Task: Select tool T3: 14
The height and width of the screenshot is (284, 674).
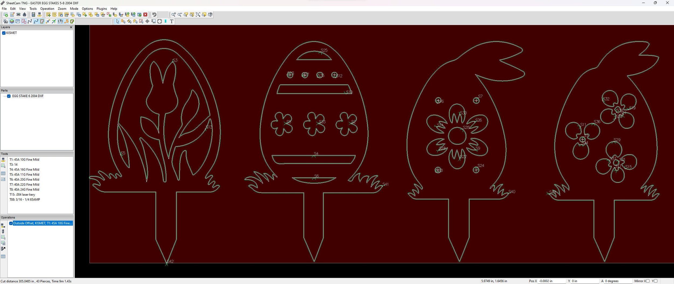Action: tap(13, 164)
